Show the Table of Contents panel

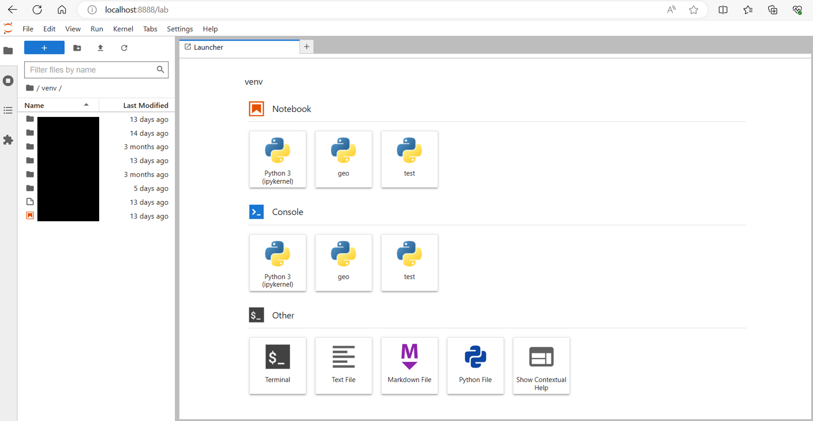point(8,110)
